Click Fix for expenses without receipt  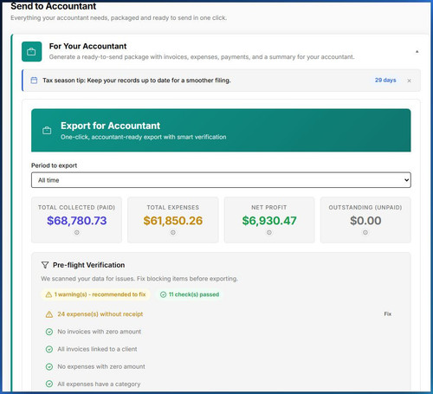pyautogui.click(x=388, y=313)
